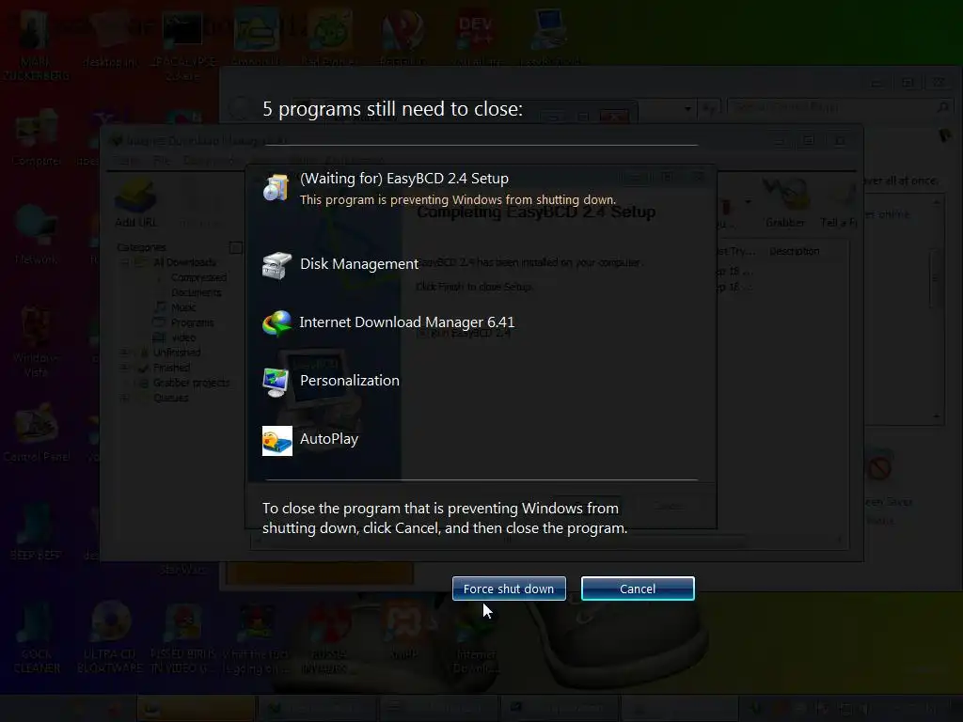
Task: Expand the Unfinished tree node
Action: click(x=125, y=353)
